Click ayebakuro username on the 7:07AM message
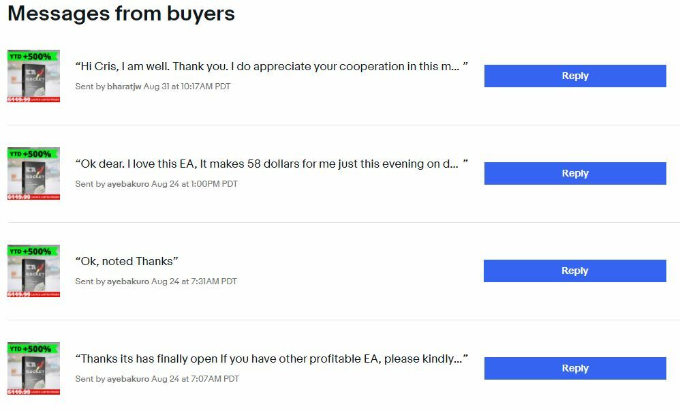 coord(128,379)
